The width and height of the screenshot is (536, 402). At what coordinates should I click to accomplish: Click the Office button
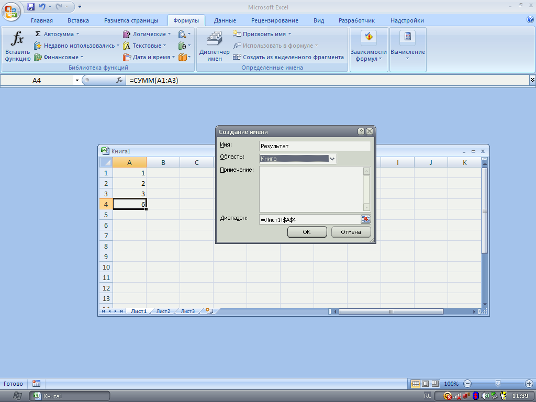tap(11, 12)
